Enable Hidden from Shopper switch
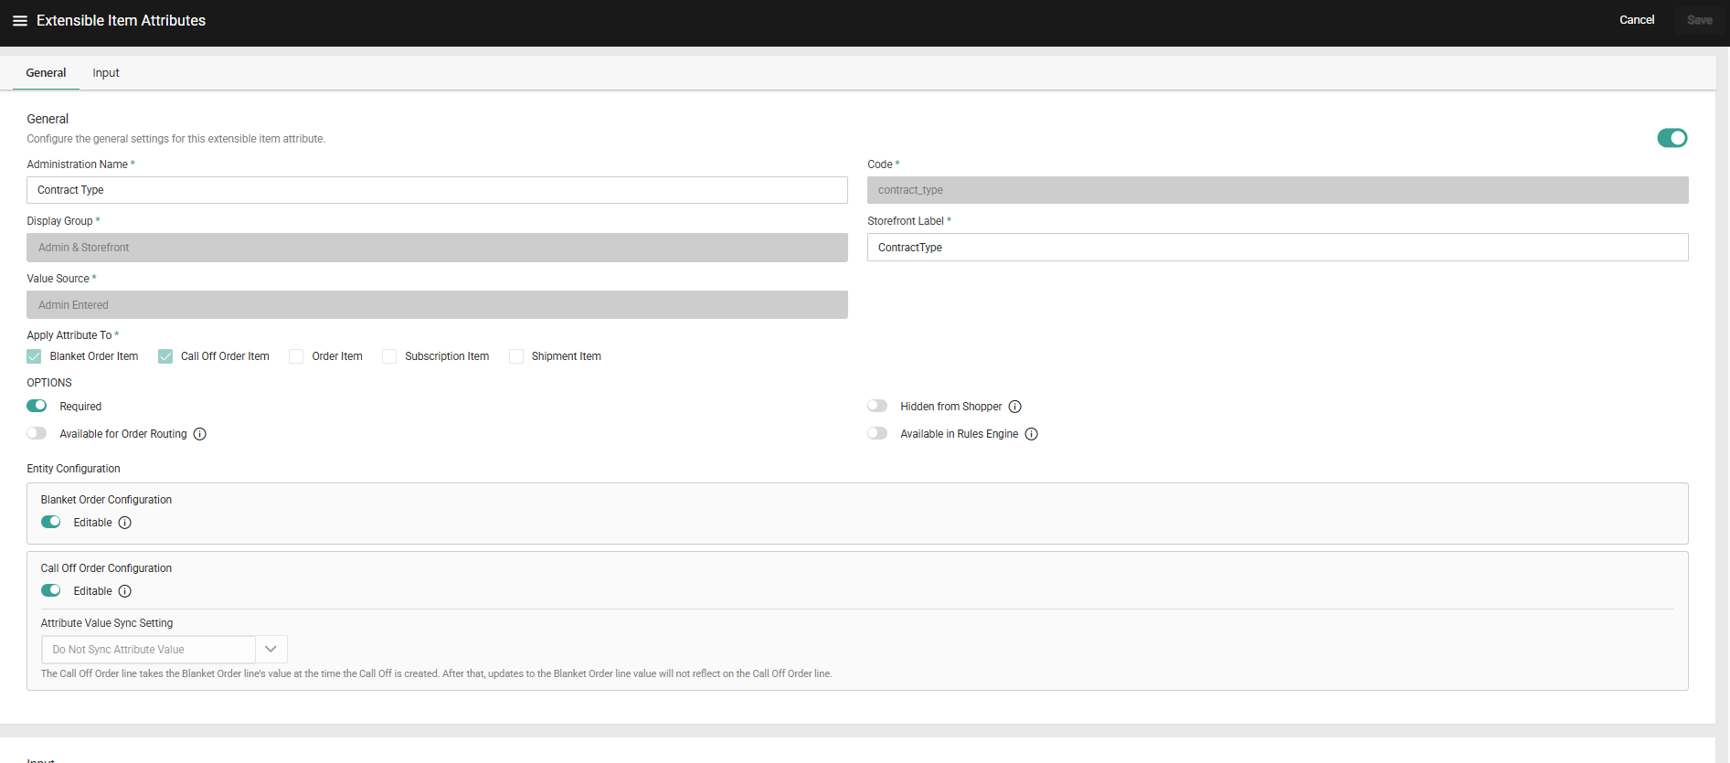Screen dimensions: 1730x763 pyautogui.click(x=877, y=406)
